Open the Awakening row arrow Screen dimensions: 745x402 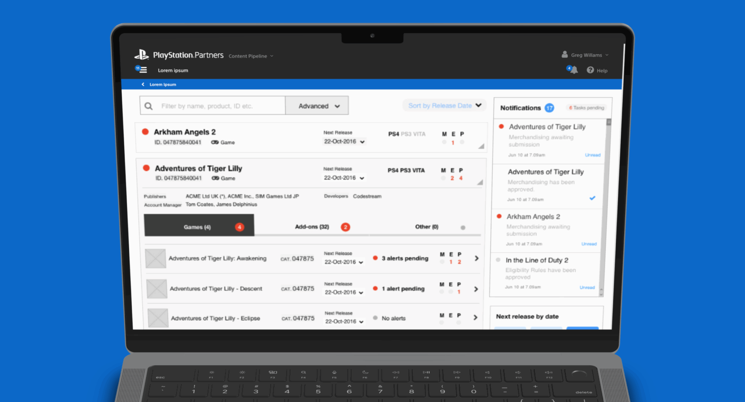[476, 258]
